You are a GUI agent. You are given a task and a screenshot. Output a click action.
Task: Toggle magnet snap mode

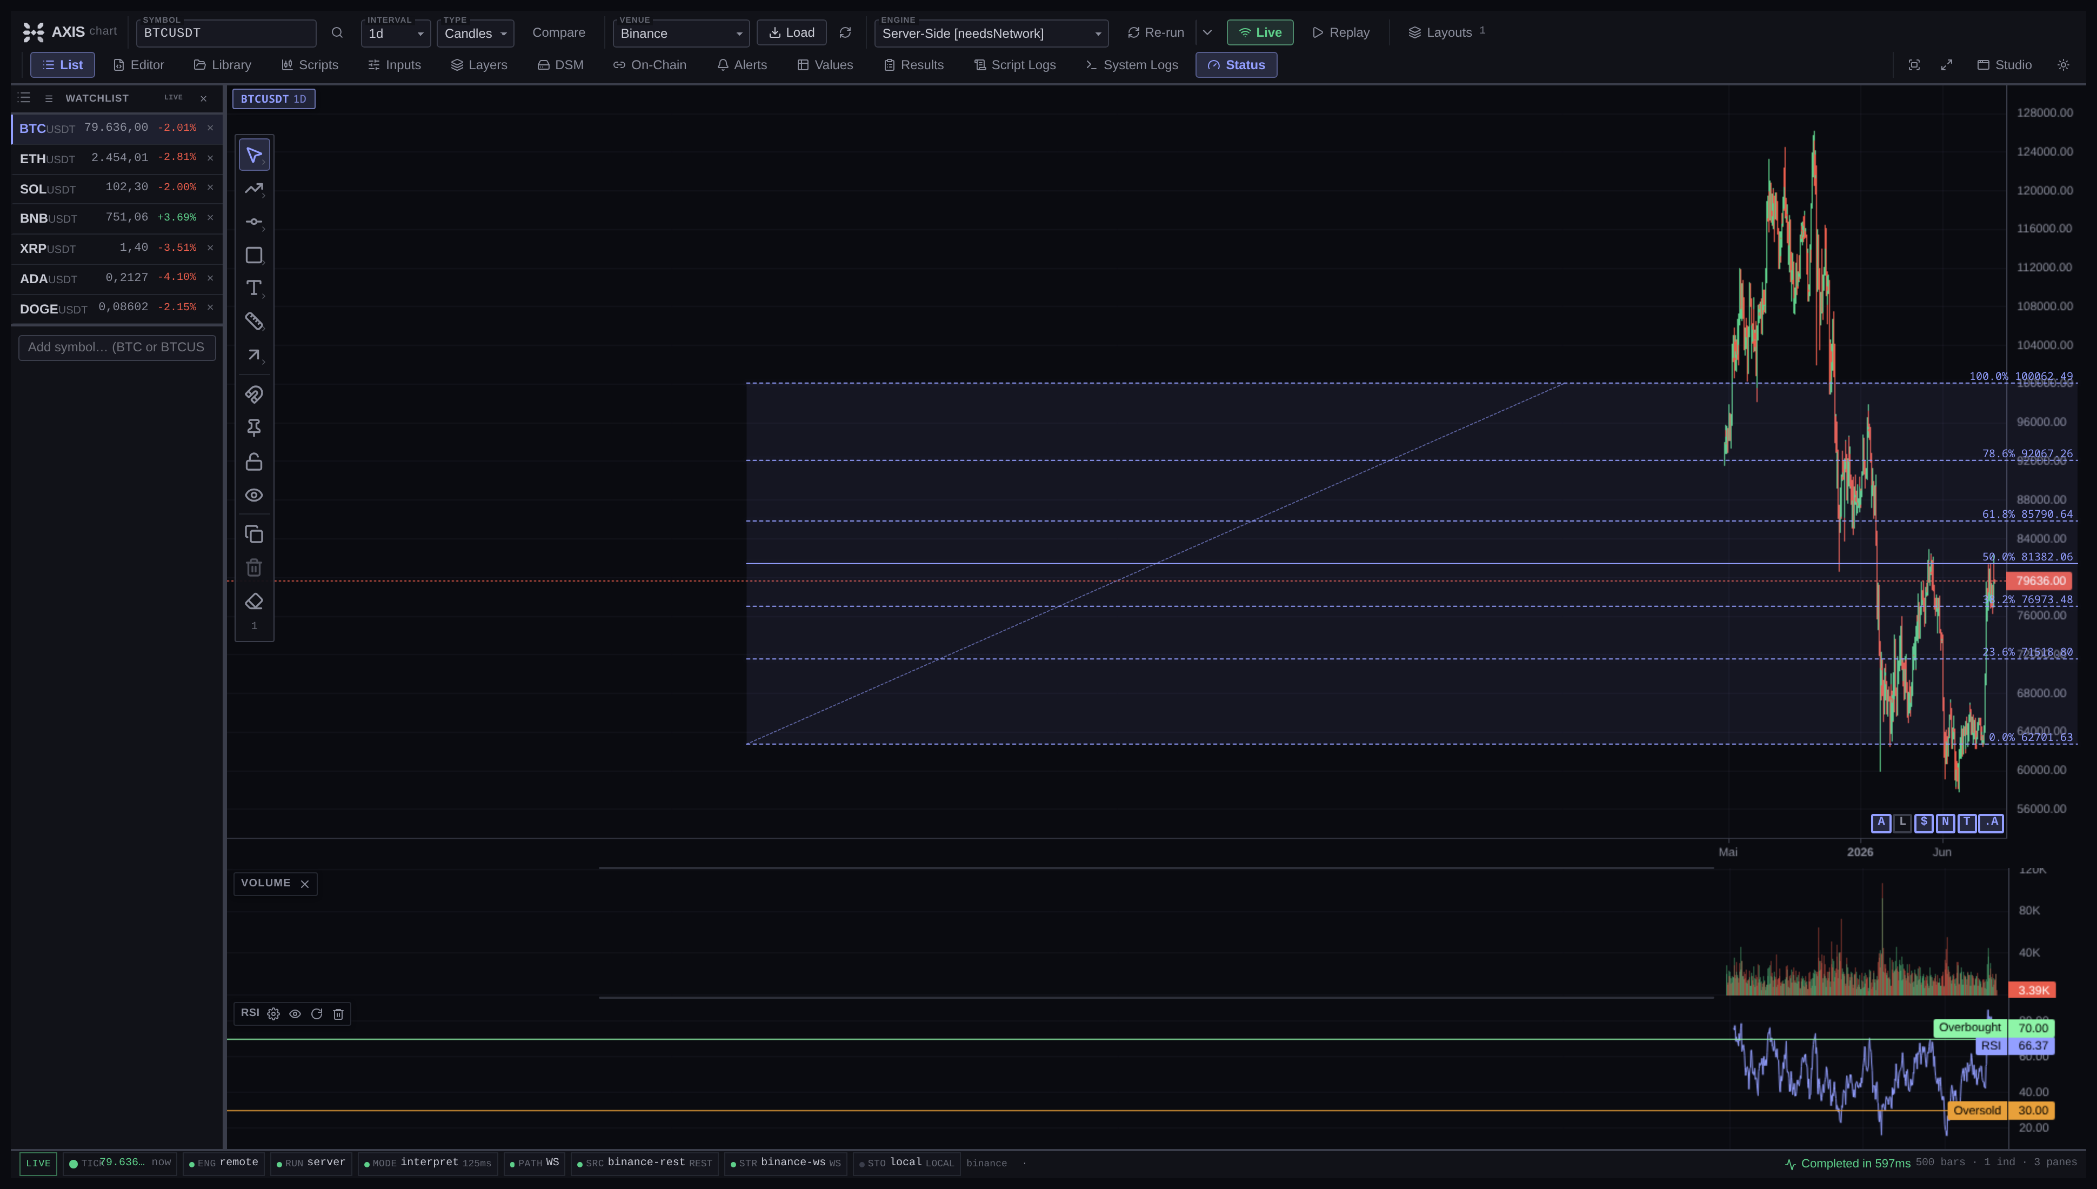tap(254, 395)
